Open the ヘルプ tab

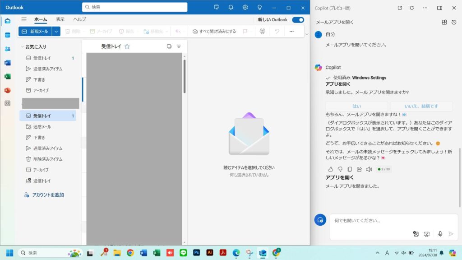click(x=79, y=19)
